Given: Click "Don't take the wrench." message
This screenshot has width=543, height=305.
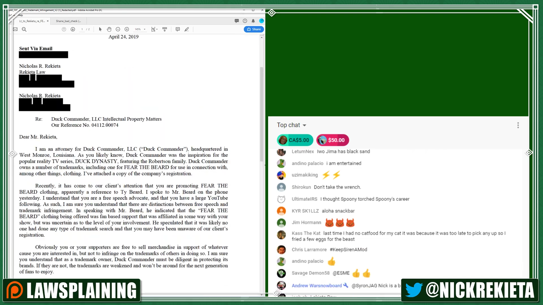Looking at the screenshot, I should pyautogui.click(x=337, y=187).
